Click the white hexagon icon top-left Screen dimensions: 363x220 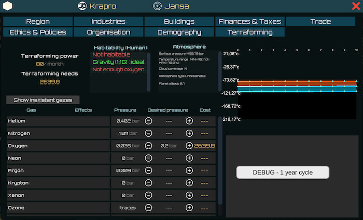8,6
